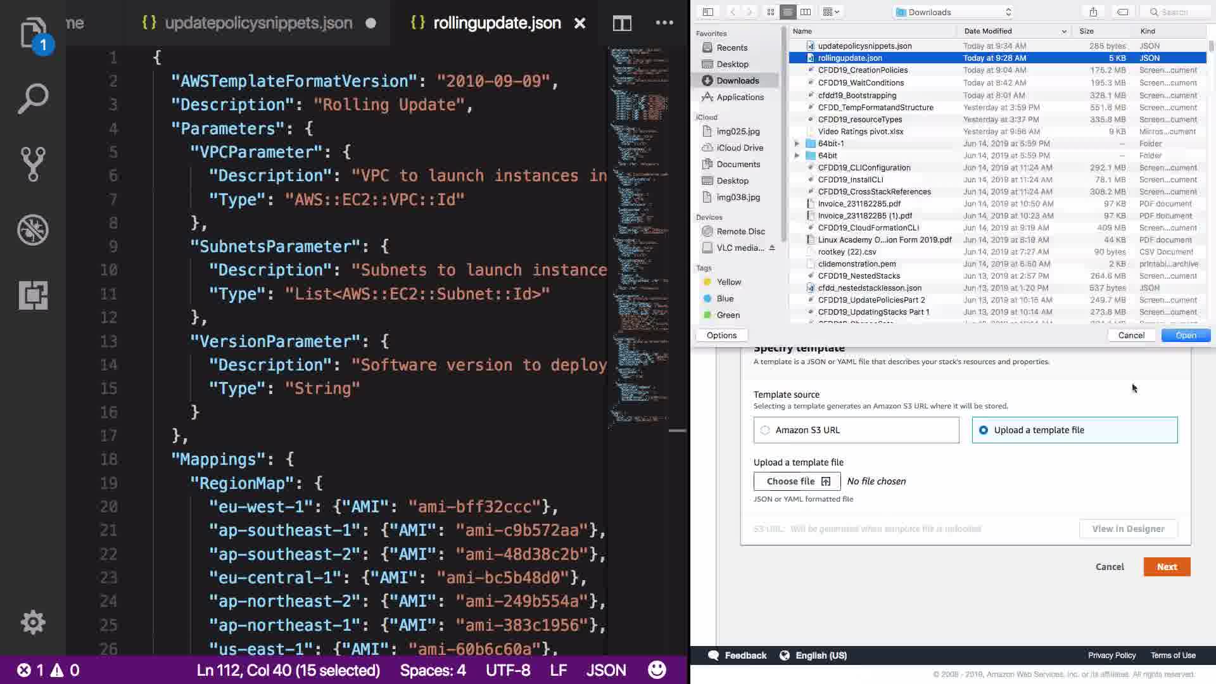Expand the 64bit-1 folder
The image size is (1216, 684).
pyautogui.click(x=797, y=144)
